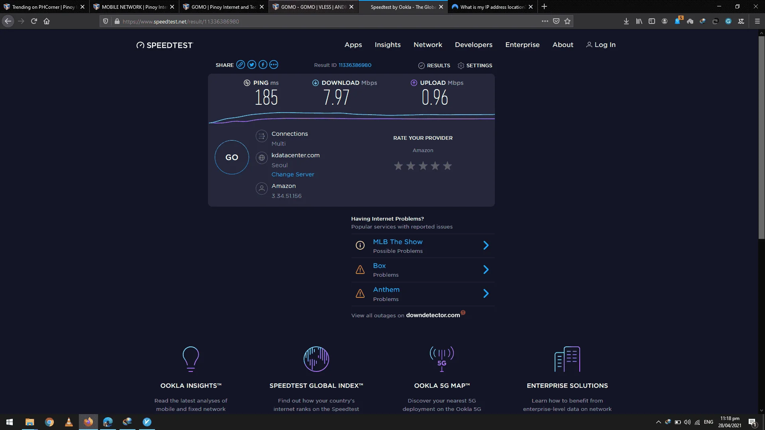The image size is (765, 430).
Task: Open the Insights menu
Action: pos(387,45)
